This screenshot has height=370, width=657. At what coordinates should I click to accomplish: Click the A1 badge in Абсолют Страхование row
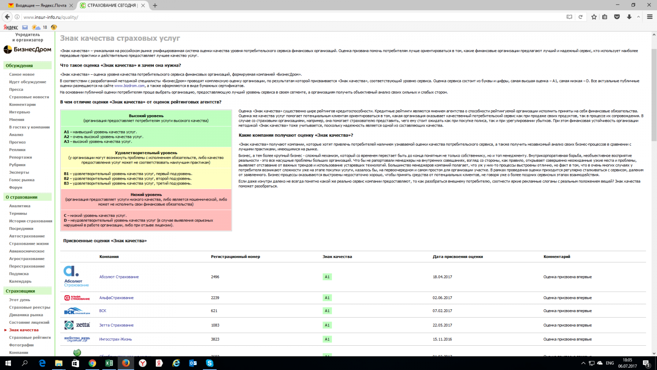327,277
